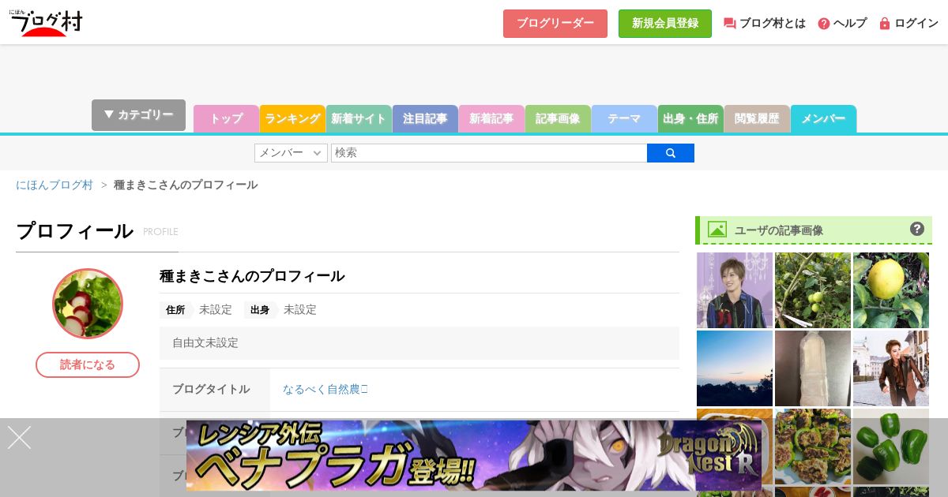Open the 出身・住所 tab
Viewport: 948px width, 497px height.
pos(690,119)
